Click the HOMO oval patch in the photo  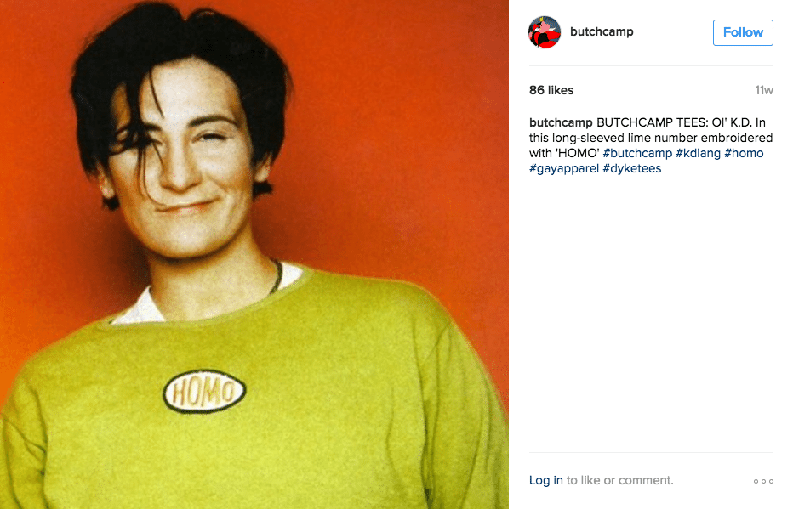(204, 392)
